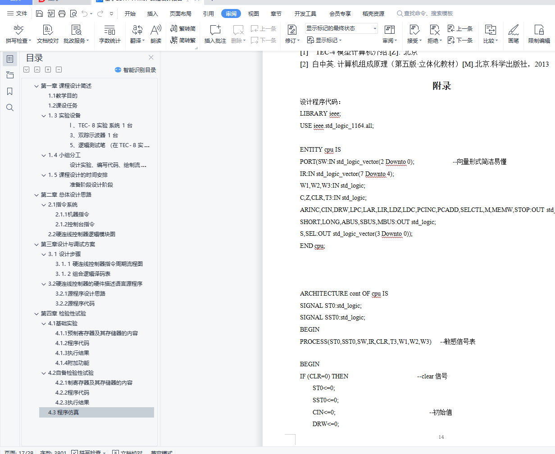Convert text with 简转繁
Image resolution: width=555 pixels, height=454 pixels.
(183, 40)
